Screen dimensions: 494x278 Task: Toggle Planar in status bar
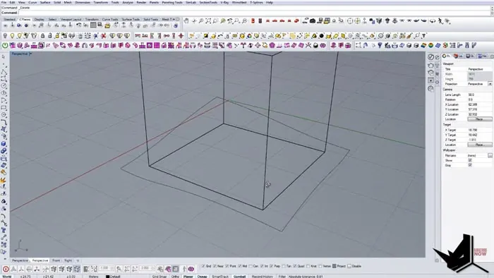click(x=188, y=277)
